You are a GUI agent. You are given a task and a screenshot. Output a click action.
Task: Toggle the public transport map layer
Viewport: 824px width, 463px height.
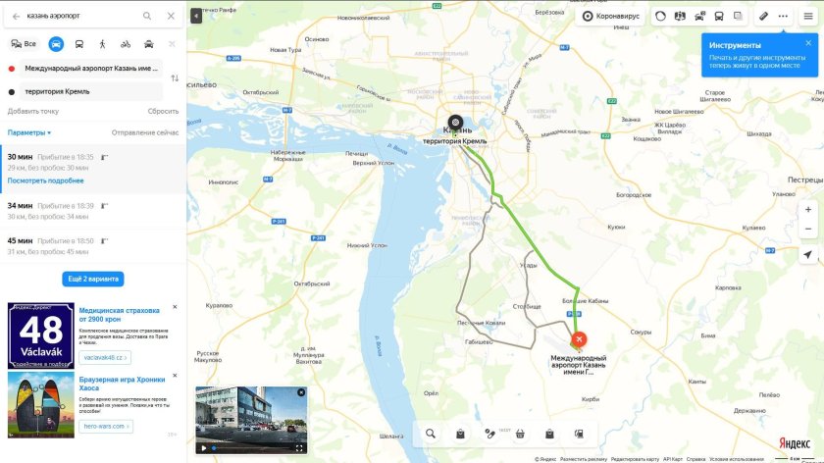pyautogui.click(x=719, y=17)
